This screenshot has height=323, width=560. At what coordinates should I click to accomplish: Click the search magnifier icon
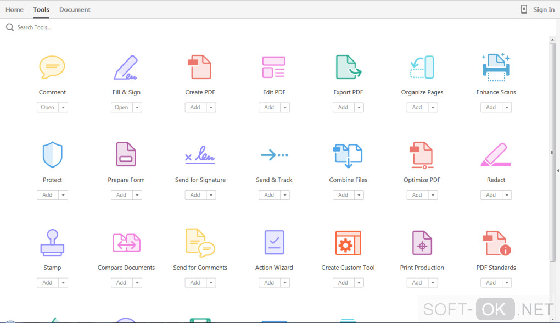pyautogui.click(x=10, y=27)
